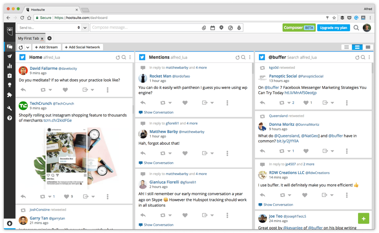
Task: Open Donna Moritz's profile name link
Action: [282, 124]
